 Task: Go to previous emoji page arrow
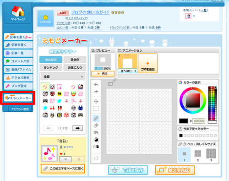click(x=48, y=128)
